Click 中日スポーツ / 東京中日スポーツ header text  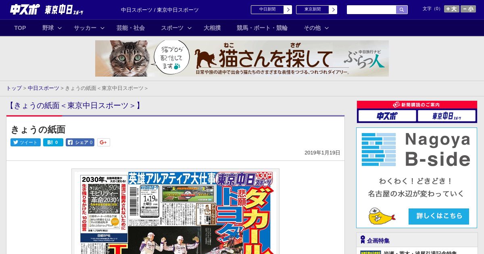tap(160, 10)
